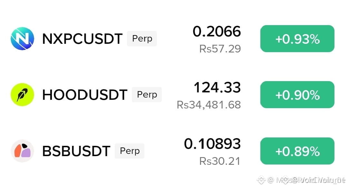Screen dimensions: 348x188
Task: Click the Perp tag beside HOODUSDT
Action: (147, 95)
